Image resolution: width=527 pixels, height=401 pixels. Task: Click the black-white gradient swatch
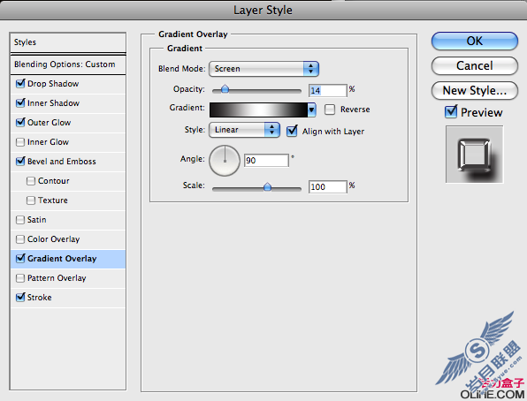(258, 110)
